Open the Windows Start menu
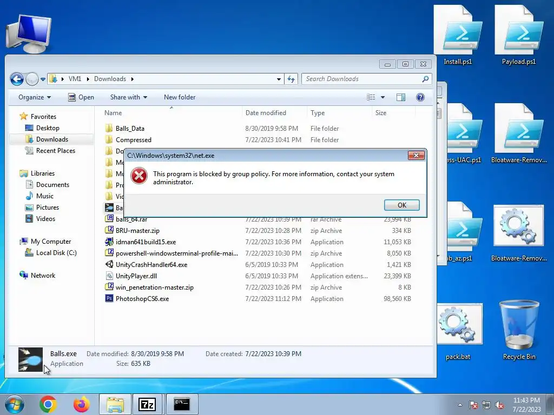 (15, 404)
